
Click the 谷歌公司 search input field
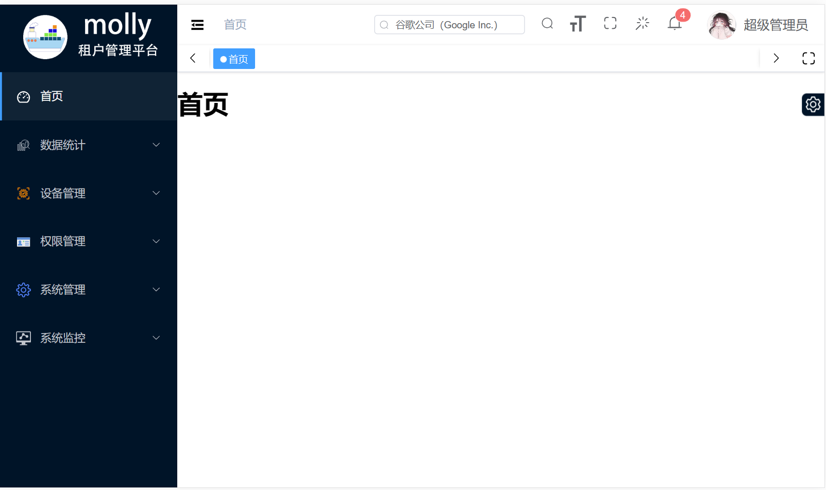(x=449, y=24)
